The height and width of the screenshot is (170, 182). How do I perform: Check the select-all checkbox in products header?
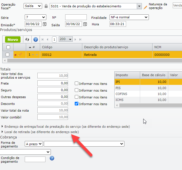coord(8,47)
